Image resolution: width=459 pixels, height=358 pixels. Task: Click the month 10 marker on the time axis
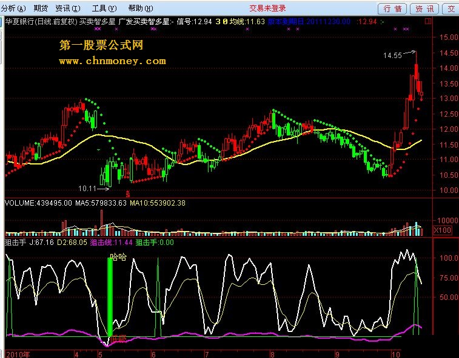(x=396, y=354)
